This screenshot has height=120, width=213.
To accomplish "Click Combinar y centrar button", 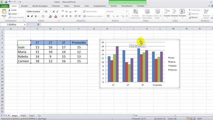I will [93, 16].
